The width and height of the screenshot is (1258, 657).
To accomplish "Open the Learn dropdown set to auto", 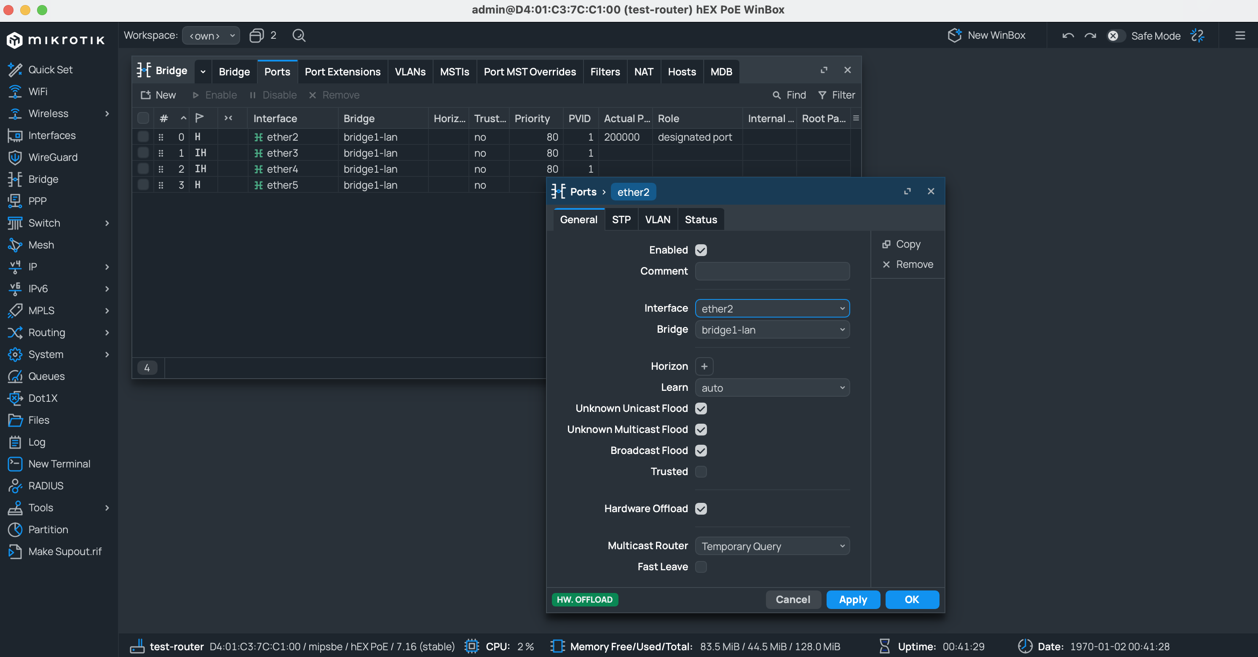I will (x=772, y=387).
